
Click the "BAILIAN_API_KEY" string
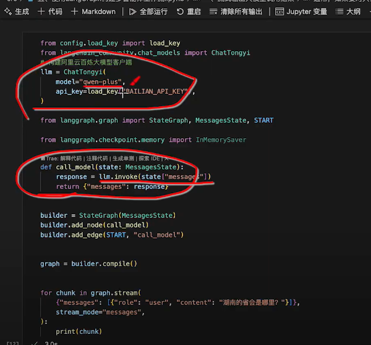[155, 91]
